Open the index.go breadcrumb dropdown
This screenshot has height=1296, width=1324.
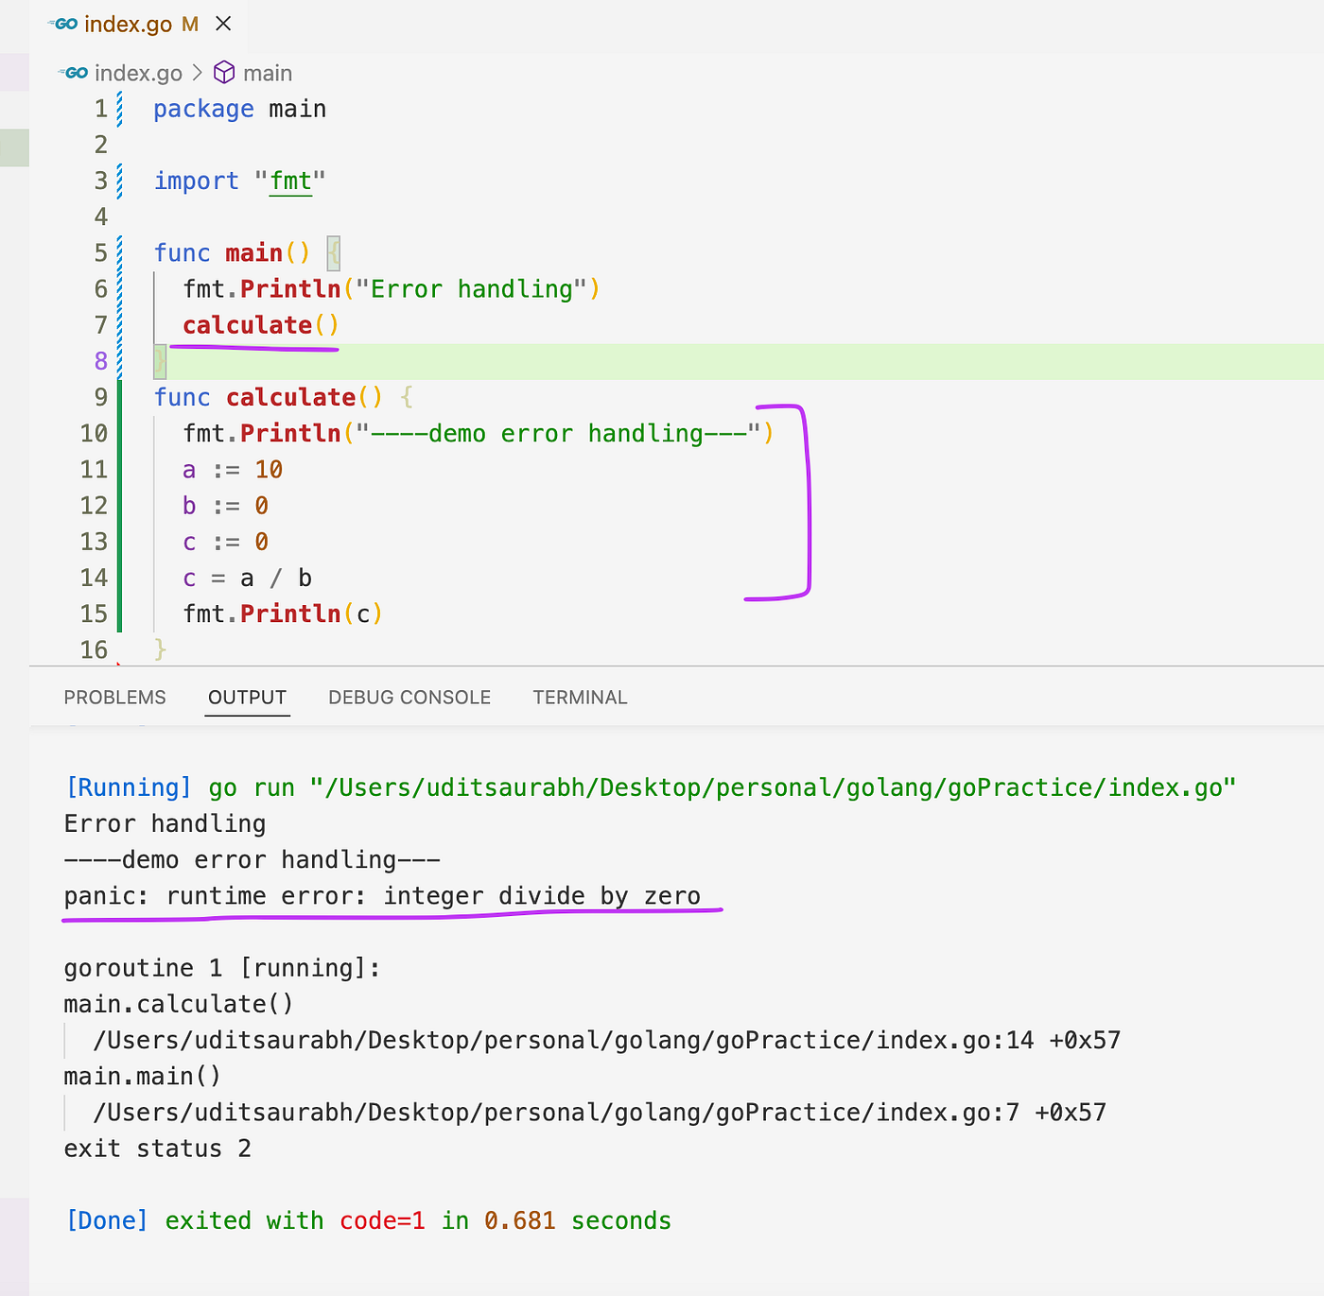139,72
